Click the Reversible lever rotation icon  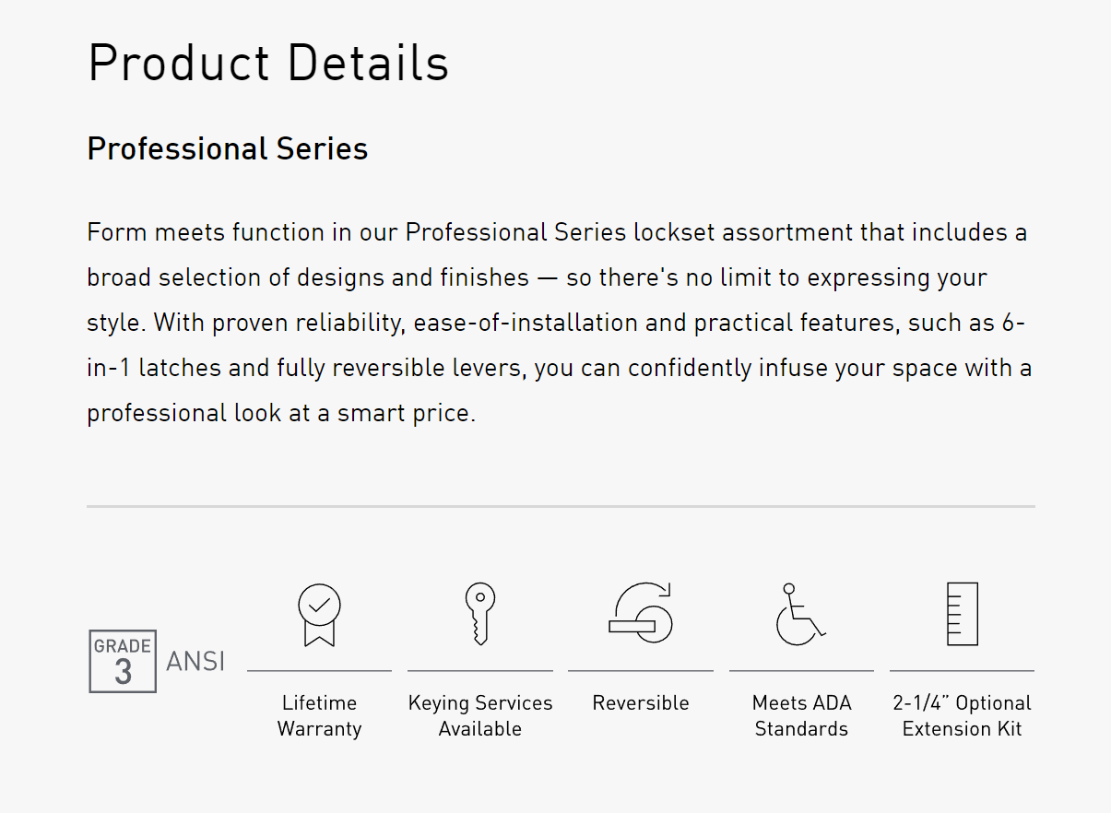(641, 612)
